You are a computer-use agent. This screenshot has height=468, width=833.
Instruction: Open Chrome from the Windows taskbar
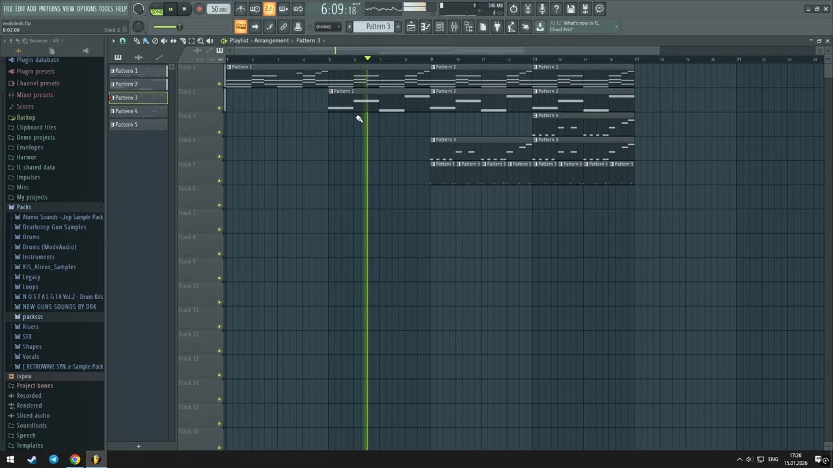(x=75, y=460)
